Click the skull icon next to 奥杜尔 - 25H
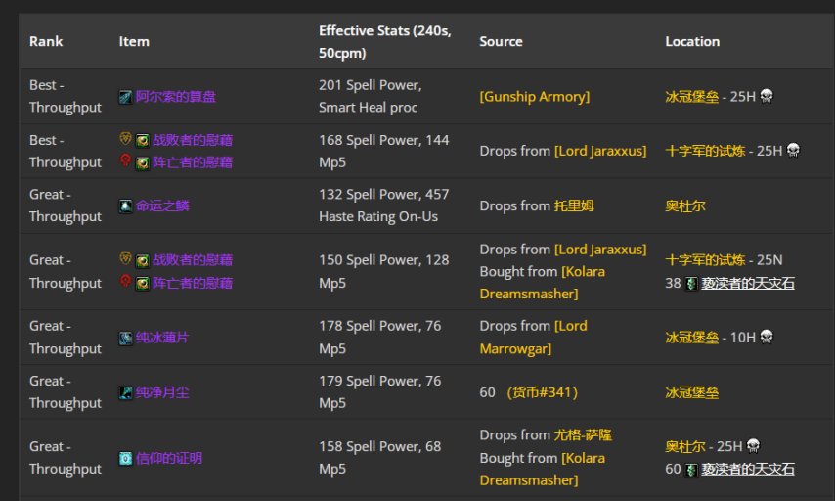Viewport: 835px width, 501px height. click(754, 446)
